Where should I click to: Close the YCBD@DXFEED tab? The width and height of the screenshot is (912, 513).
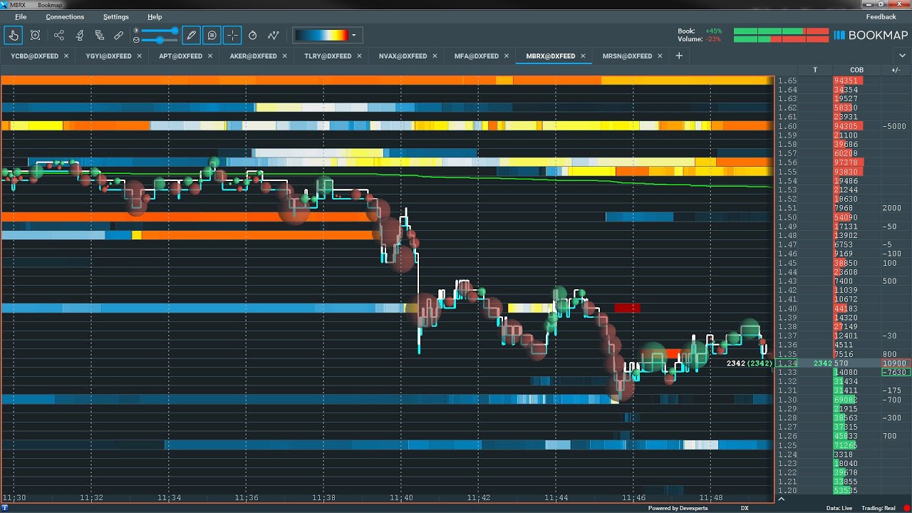click(x=66, y=56)
